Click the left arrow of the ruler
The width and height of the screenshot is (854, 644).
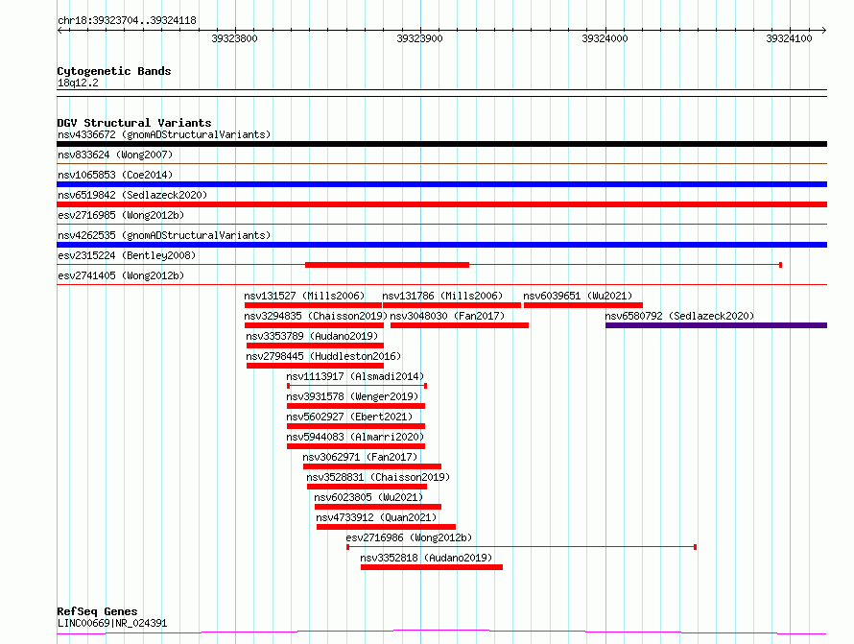59,31
